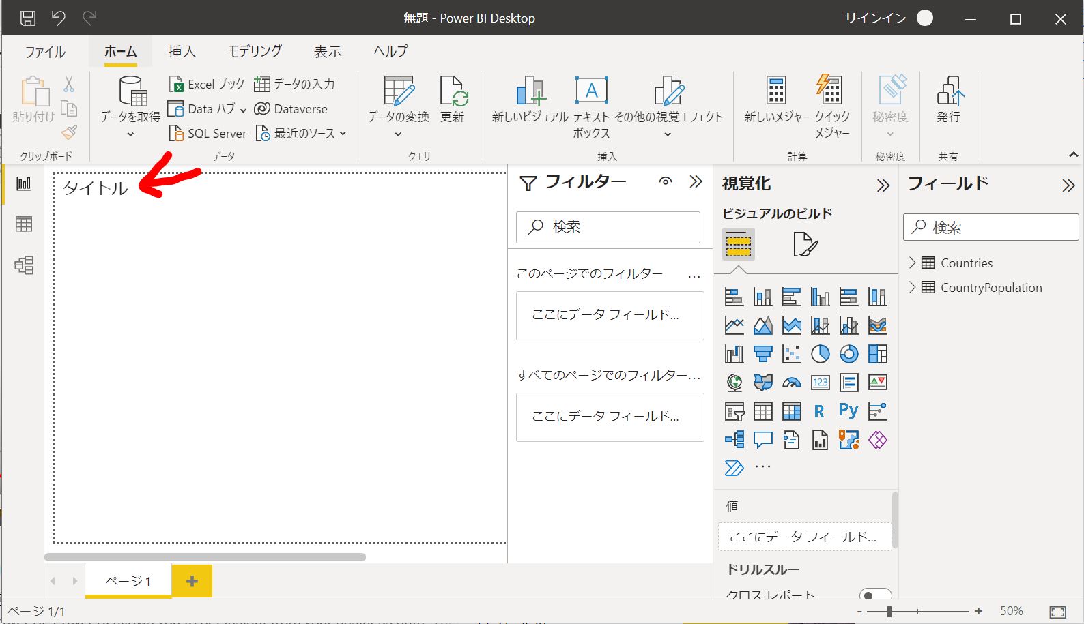Select the Power Automate visual
Image resolution: width=1084 pixels, height=624 pixels.
[734, 468]
